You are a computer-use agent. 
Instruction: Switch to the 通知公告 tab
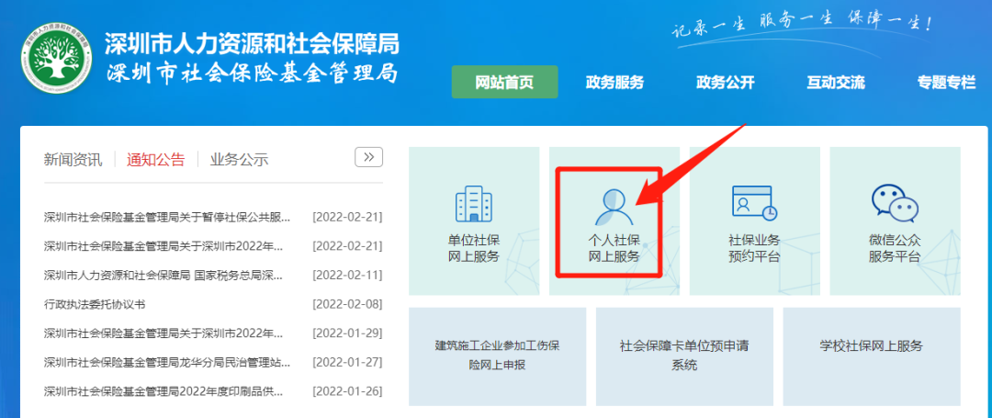[155, 159]
